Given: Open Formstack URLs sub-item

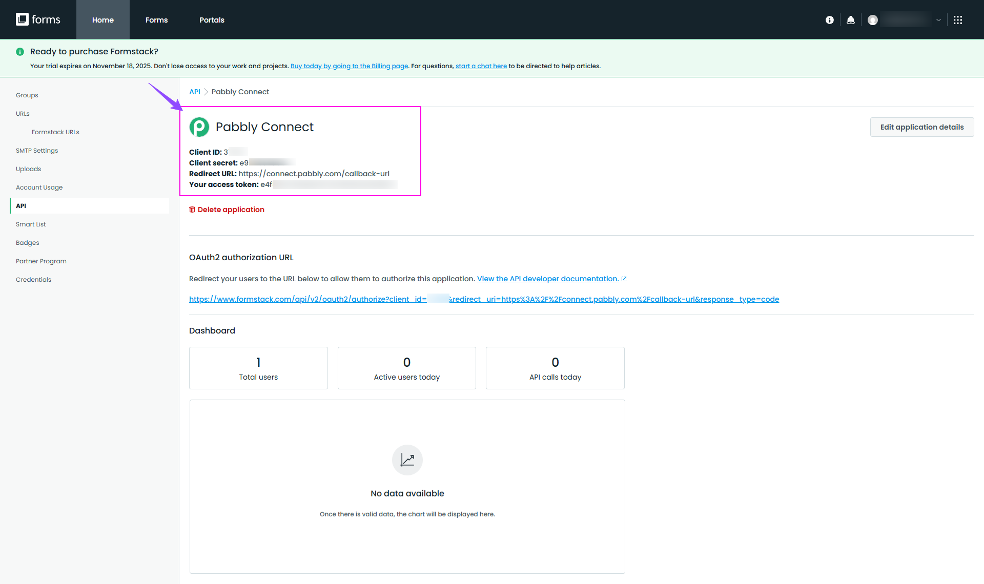Looking at the screenshot, I should [55, 132].
